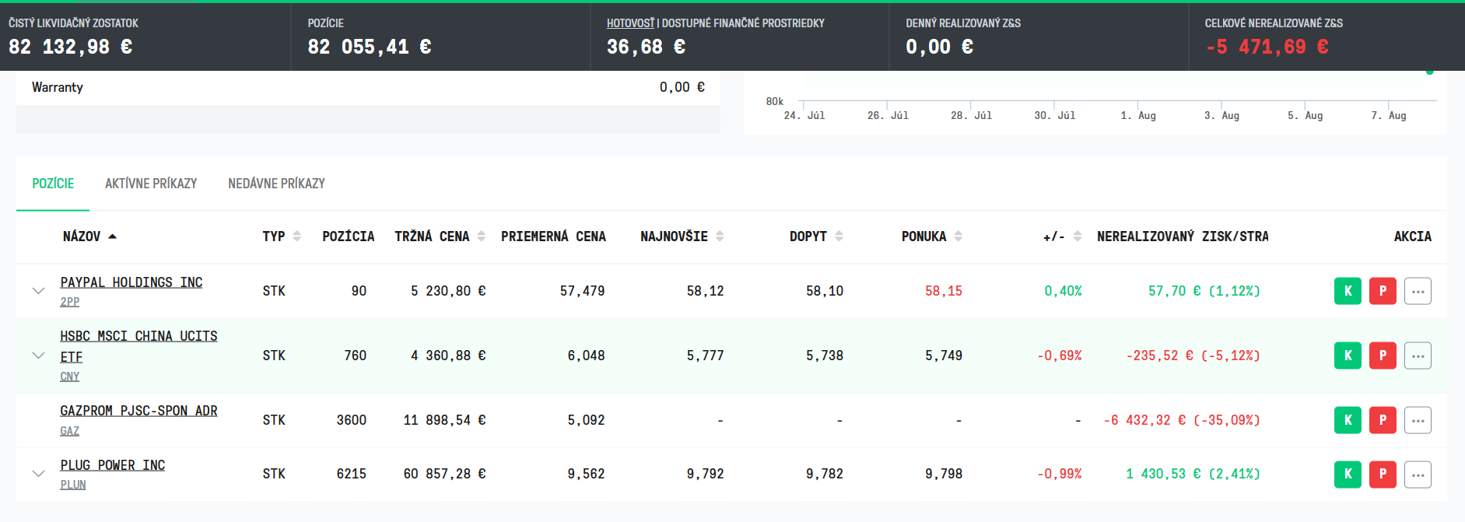1465x522 pixels.
Task: Open more actions menu for HSBC MSCI China
Action: tap(1418, 356)
